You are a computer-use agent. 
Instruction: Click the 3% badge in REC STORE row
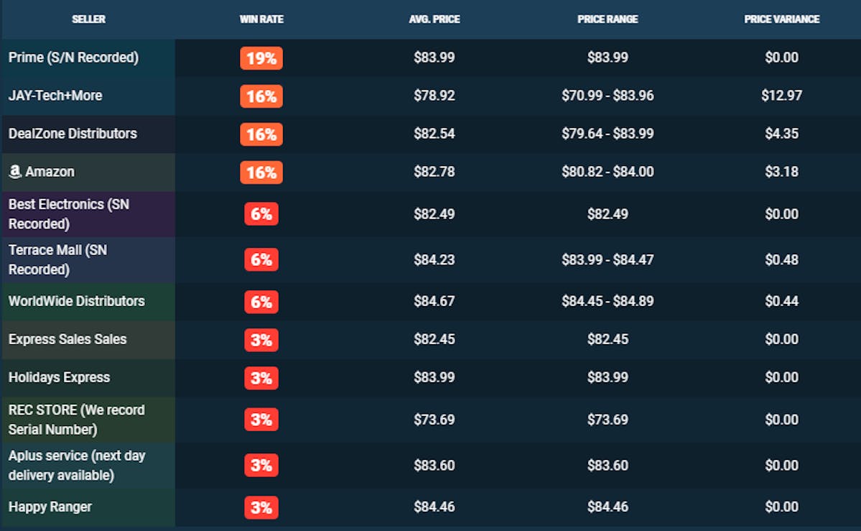click(x=261, y=420)
